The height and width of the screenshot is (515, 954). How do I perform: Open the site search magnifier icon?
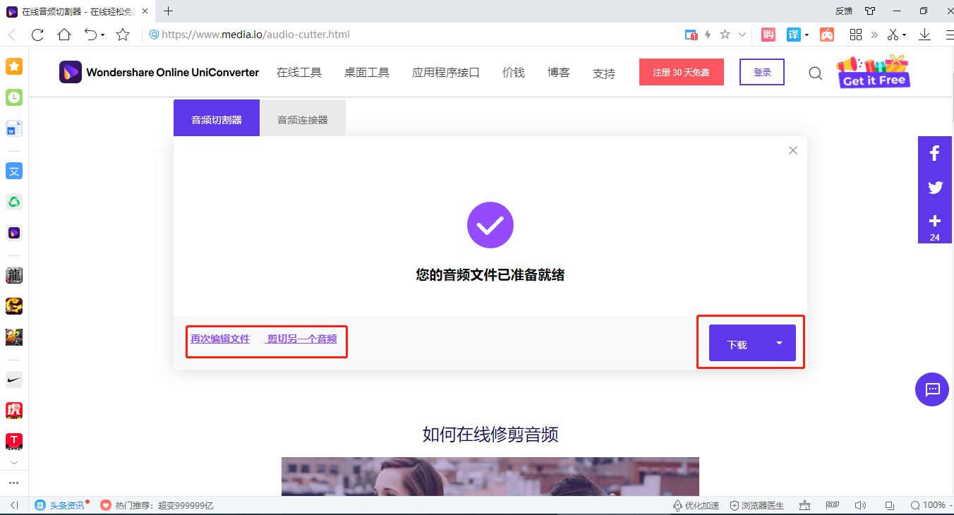click(x=815, y=73)
